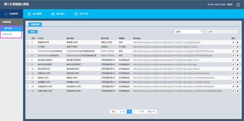Click the 搜索 search input field
Screen dimensions: 244x121
pyautogui.click(x=221, y=32)
